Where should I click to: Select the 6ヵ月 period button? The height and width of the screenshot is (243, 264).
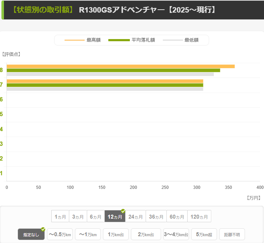[96, 216]
